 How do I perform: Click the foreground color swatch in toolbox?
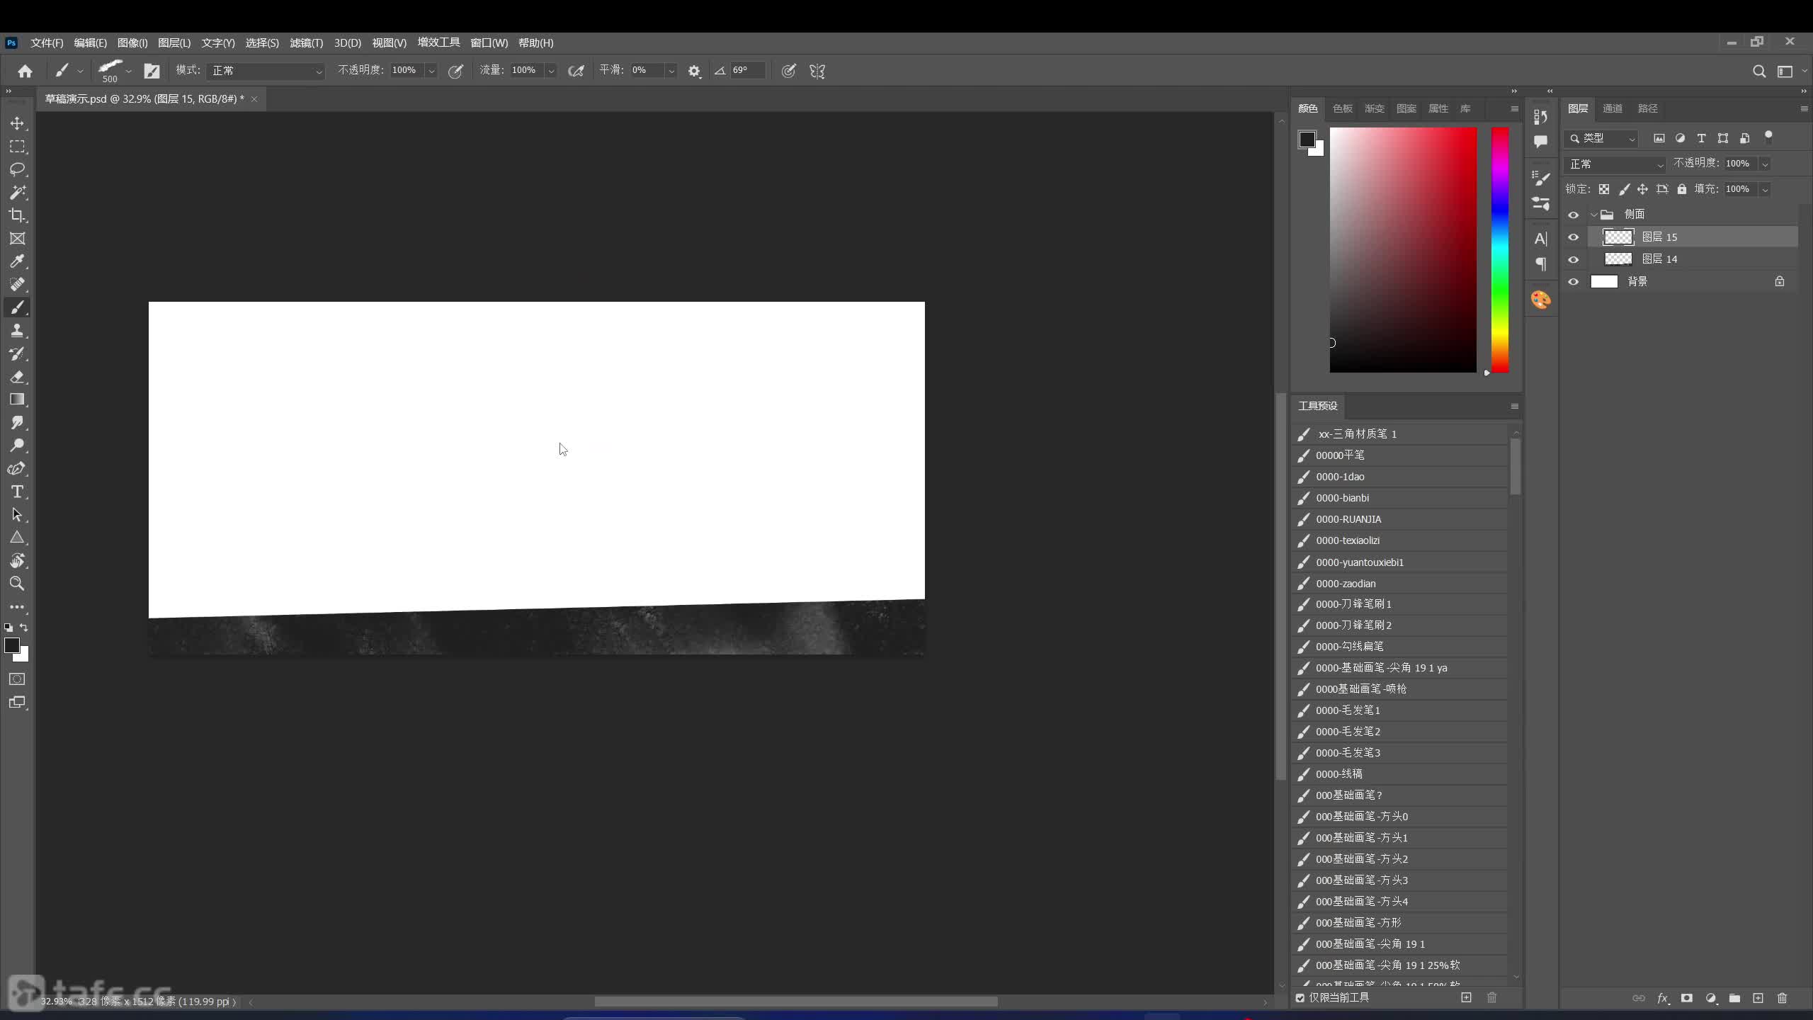(12, 645)
